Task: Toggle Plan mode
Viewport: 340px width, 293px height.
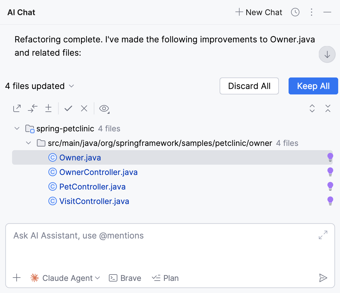Action: (165, 278)
